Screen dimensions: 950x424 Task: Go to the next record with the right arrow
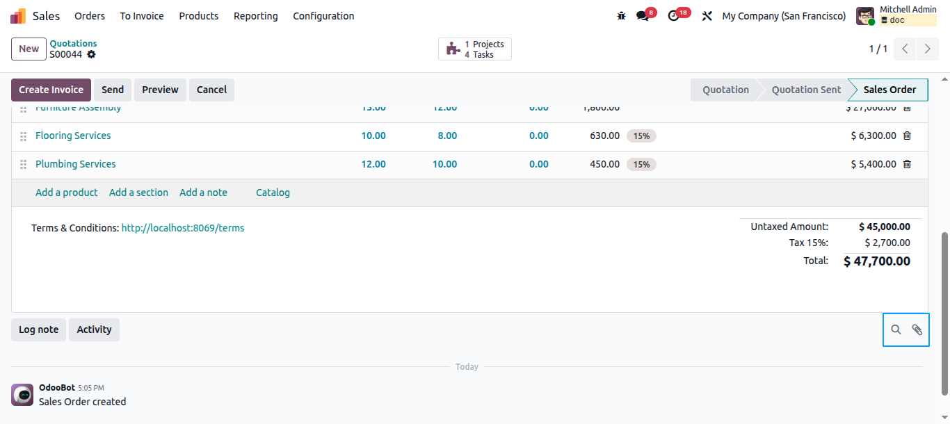click(928, 49)
